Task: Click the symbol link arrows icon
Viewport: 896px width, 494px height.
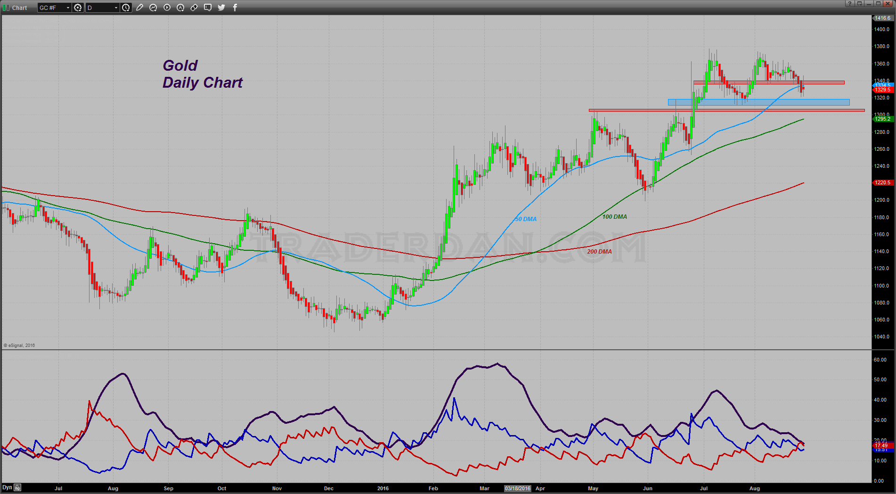Action: 194,8
